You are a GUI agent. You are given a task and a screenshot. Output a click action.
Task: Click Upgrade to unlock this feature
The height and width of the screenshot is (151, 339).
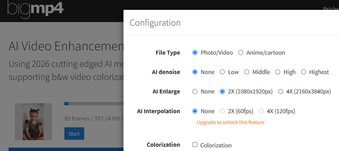(231, 122)
